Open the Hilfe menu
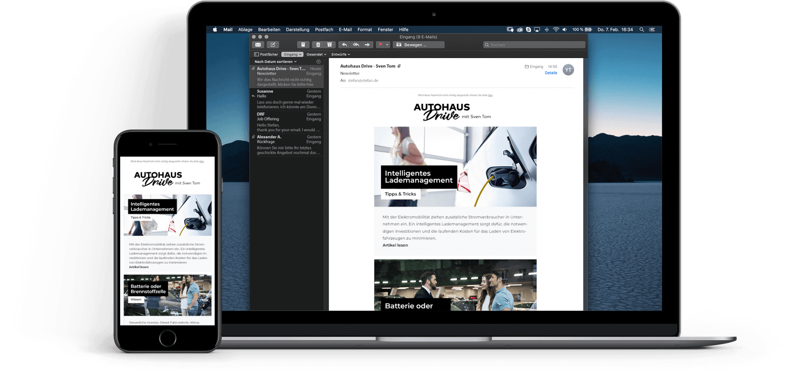The height and width of the screenshot is (375, 785). (x=404, y=30)
